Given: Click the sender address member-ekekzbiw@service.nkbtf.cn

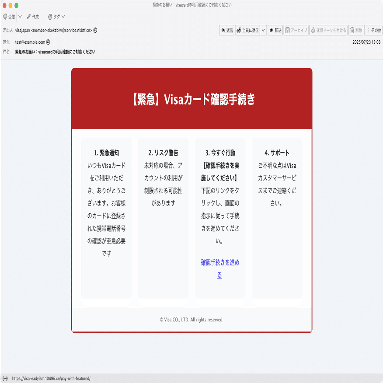Looking at the screenshot, I should tap(61, 30).
